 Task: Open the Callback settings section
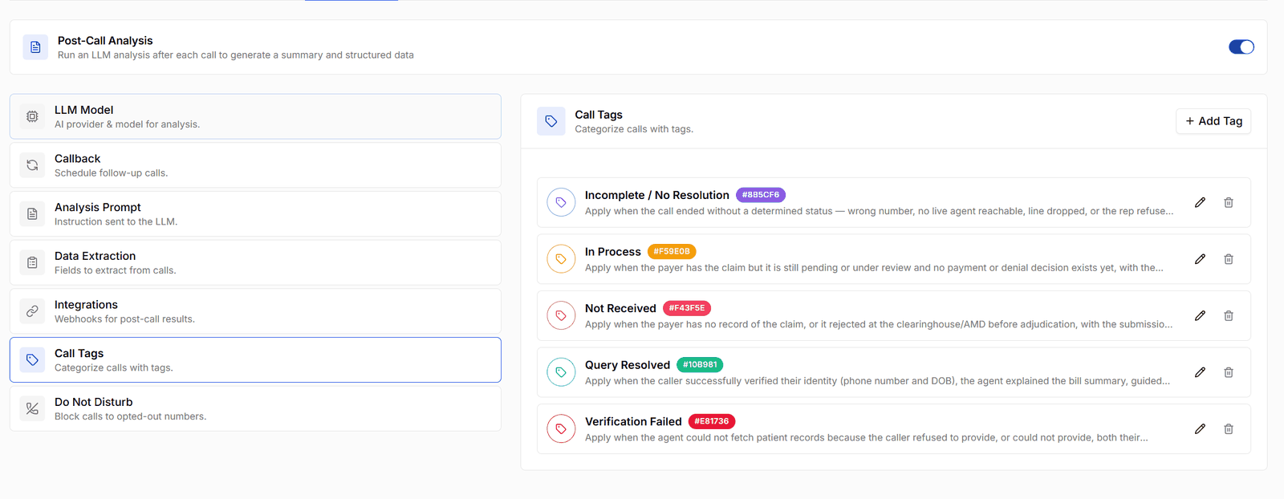click(255, 165)
